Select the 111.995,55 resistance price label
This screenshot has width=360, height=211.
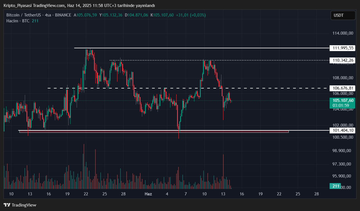click(343, 48)
